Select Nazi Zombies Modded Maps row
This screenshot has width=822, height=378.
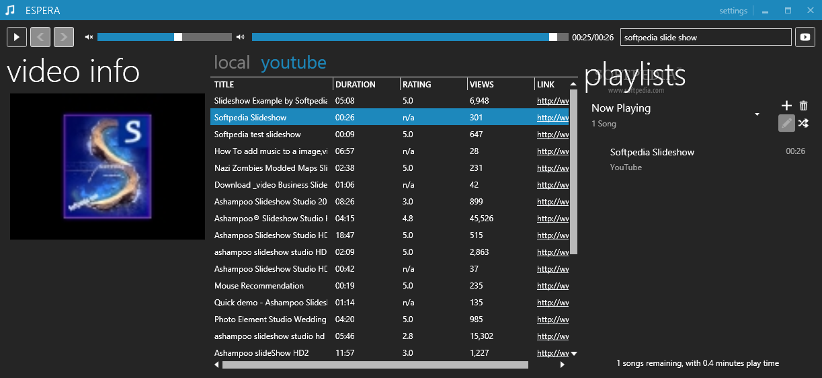point(389,168)
